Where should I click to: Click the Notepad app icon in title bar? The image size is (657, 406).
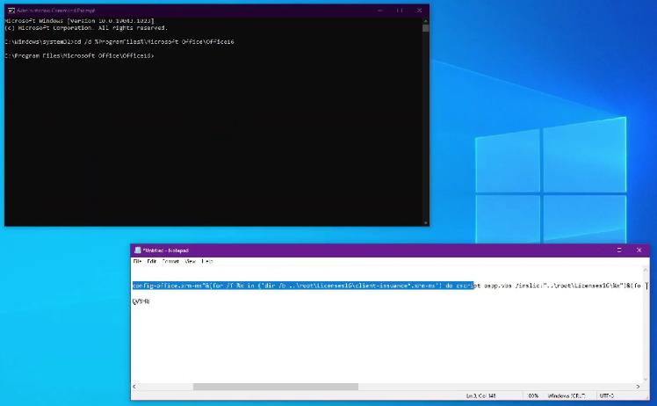point(137,250)
